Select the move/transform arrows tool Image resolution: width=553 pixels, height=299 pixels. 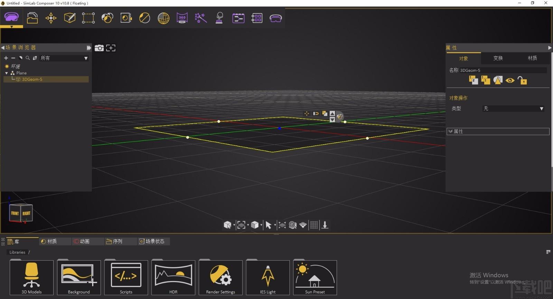point(51,18)
